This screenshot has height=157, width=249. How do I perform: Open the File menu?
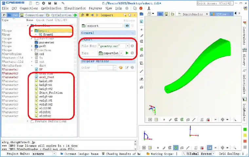click(x=5, y=8)
